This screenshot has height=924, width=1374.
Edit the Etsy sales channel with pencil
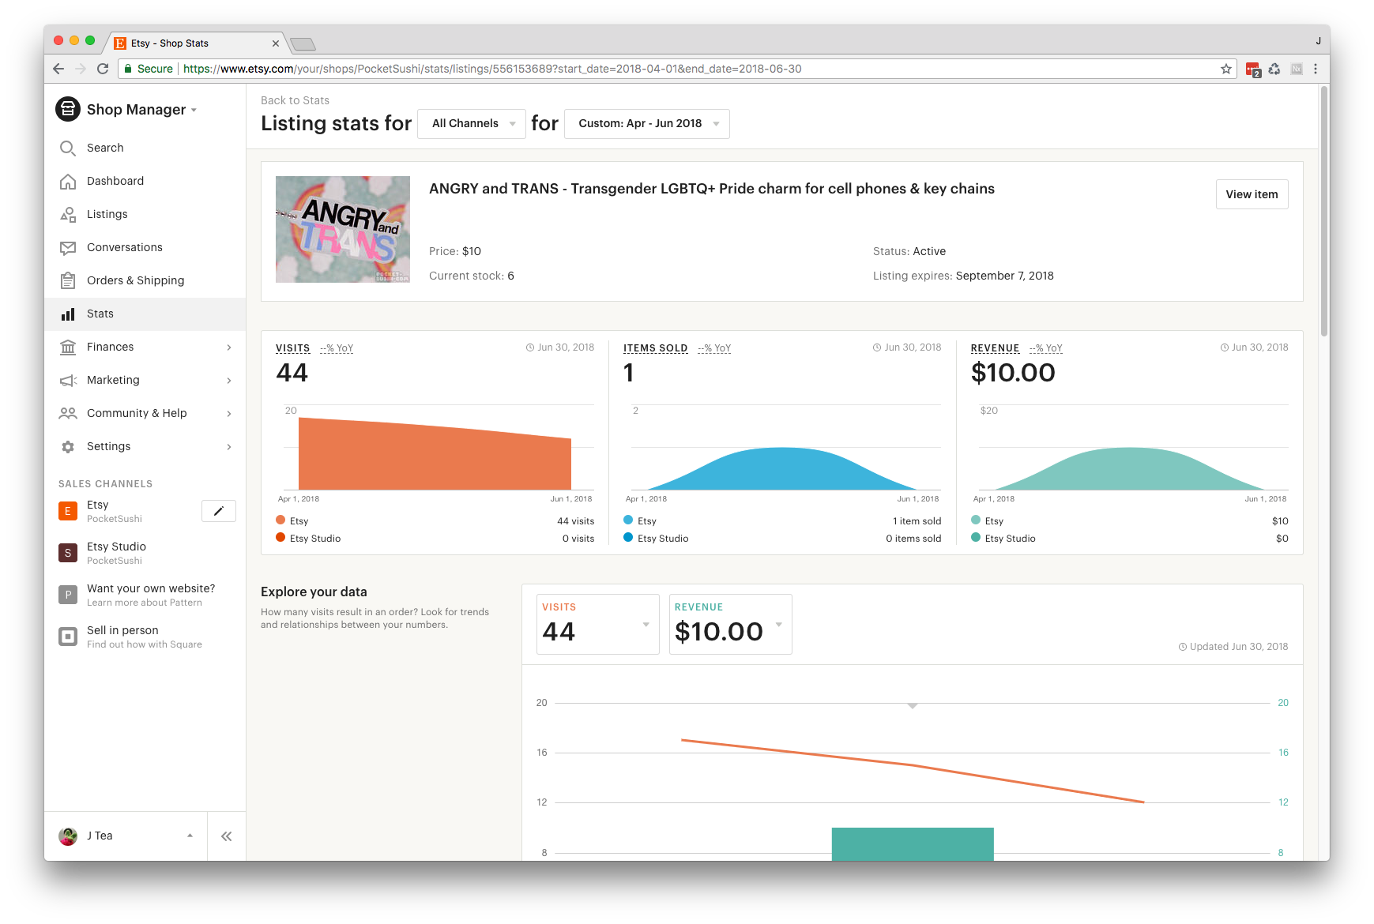[x=219, y=511]
